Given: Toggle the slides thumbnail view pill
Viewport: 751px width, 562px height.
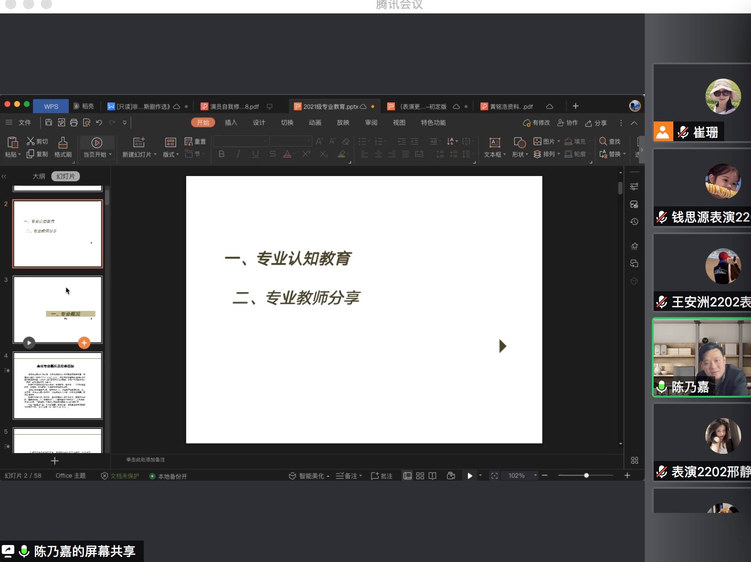Looking at the screenshot, I should [x=66, y=176].
